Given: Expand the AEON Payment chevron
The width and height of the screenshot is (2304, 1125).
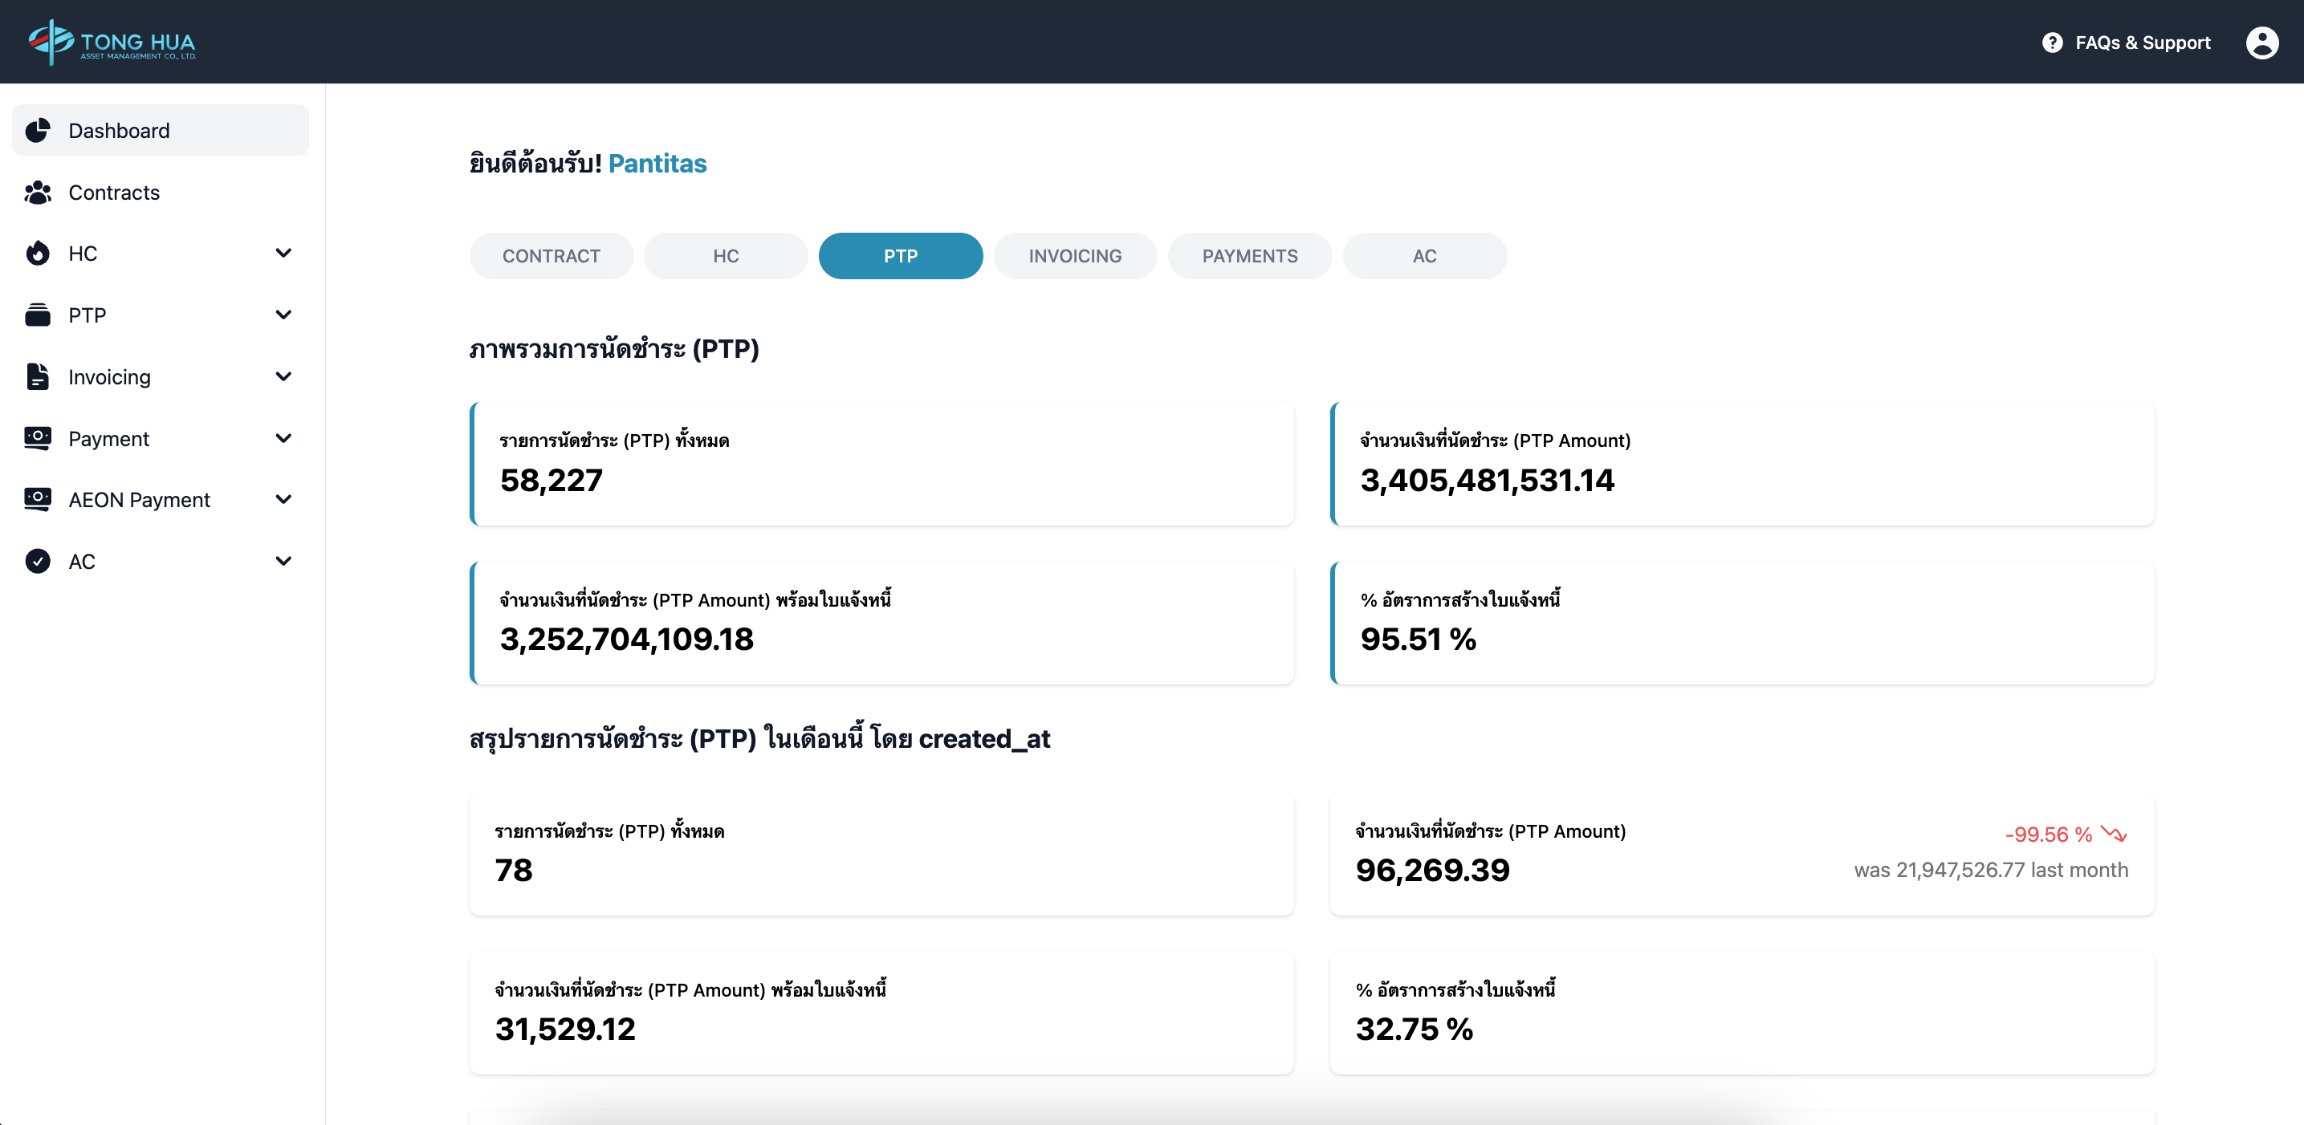Looking at the screenshot, I should click(283, 499).
